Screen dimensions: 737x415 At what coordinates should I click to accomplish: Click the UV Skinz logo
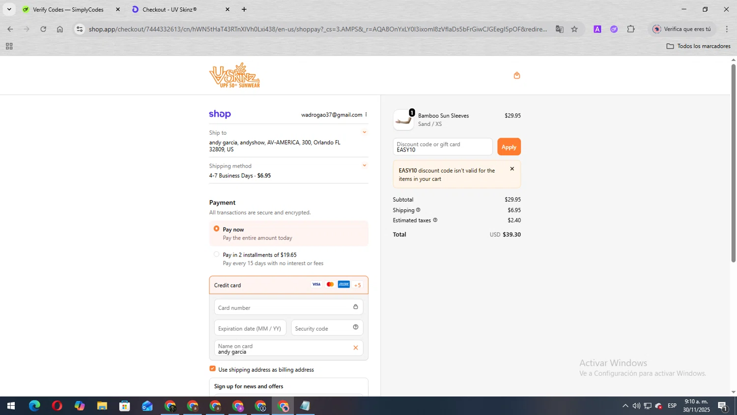[x=234, y=75]
